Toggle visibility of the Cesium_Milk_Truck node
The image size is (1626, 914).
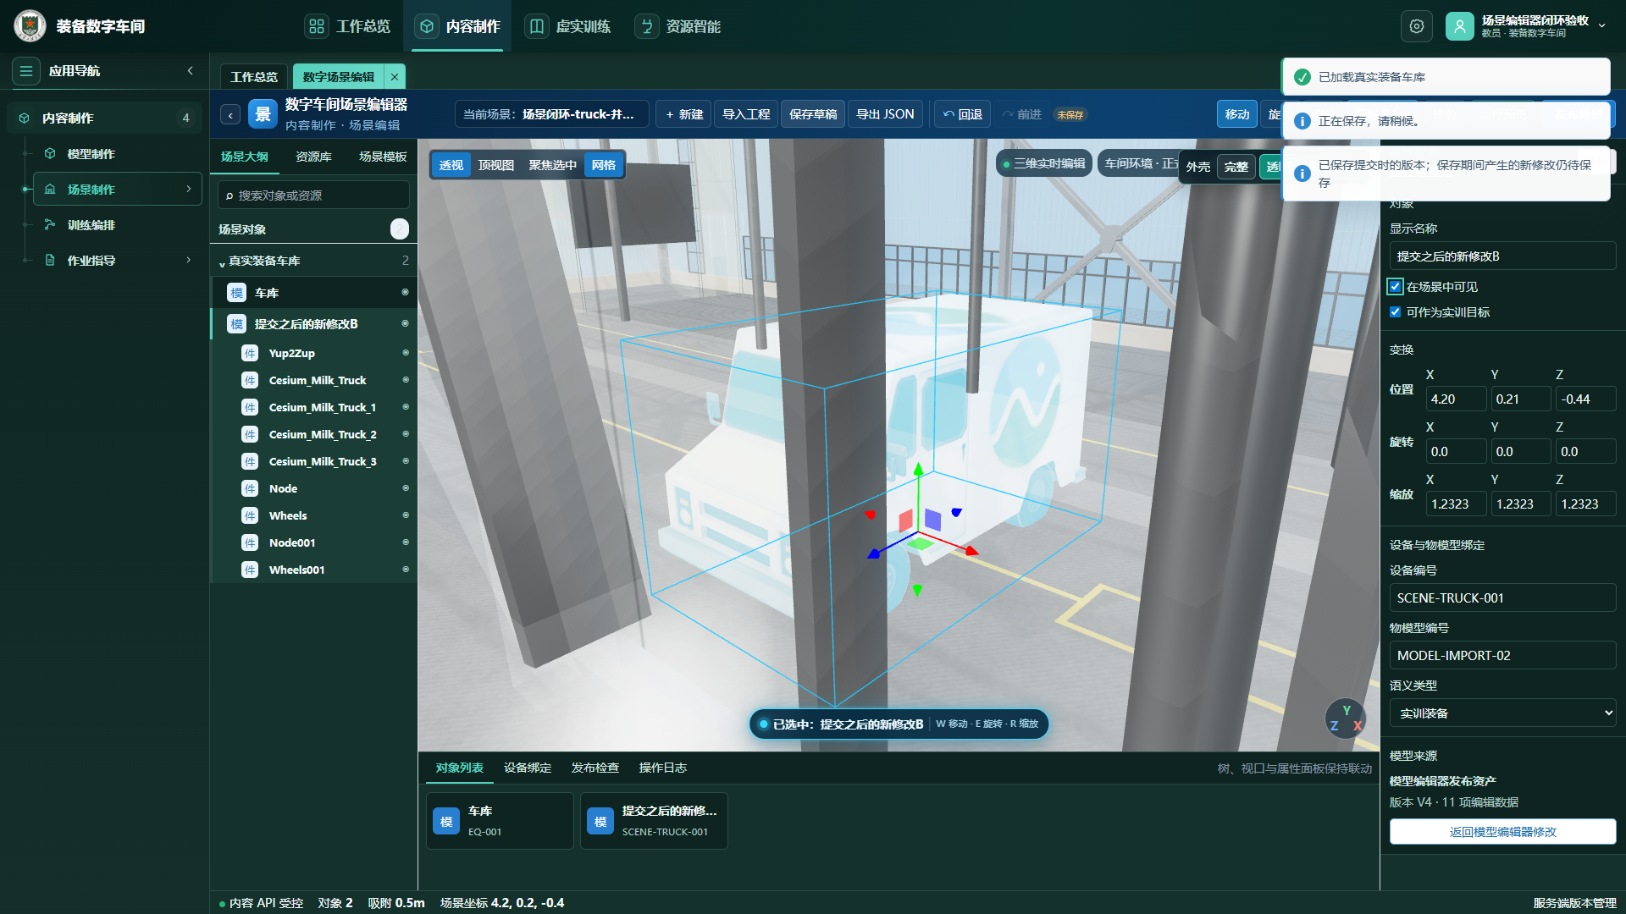[x=406, y=380]
